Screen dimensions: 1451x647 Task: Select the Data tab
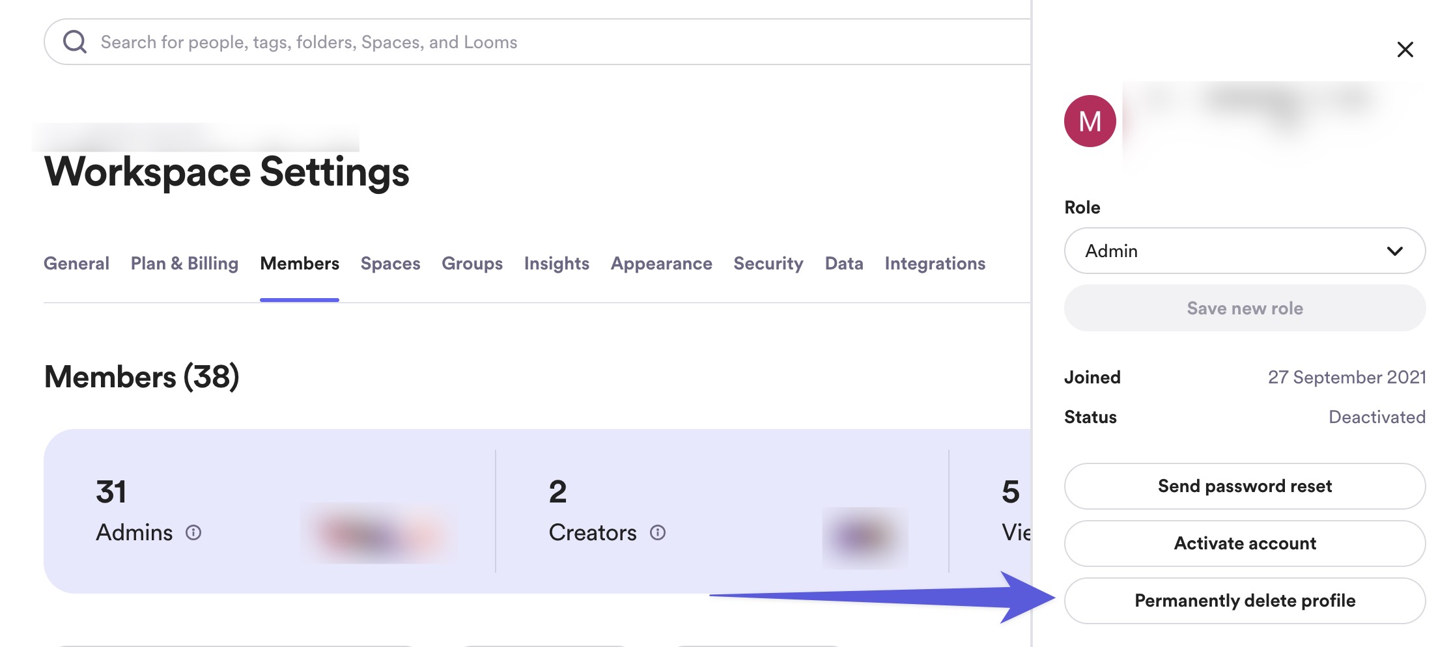click(843, 264)
